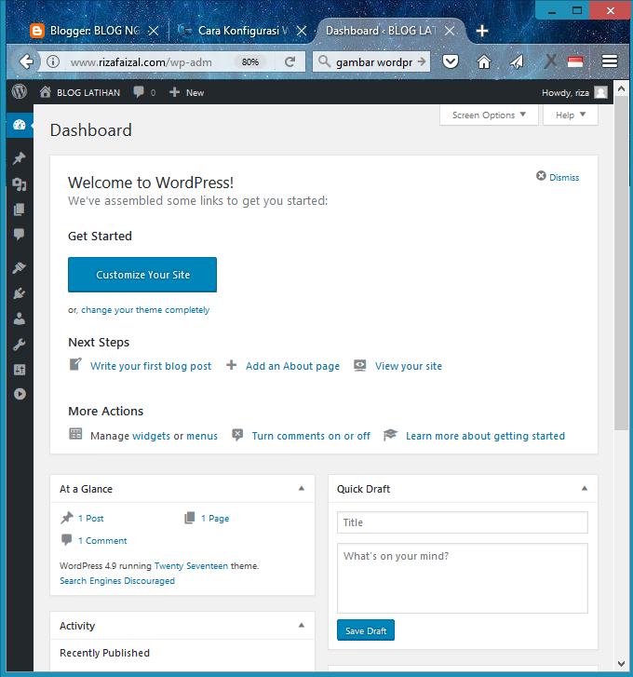This screenshot has width=633, height=677.
Task: Click the Dismiss link text
Action: 564,178
